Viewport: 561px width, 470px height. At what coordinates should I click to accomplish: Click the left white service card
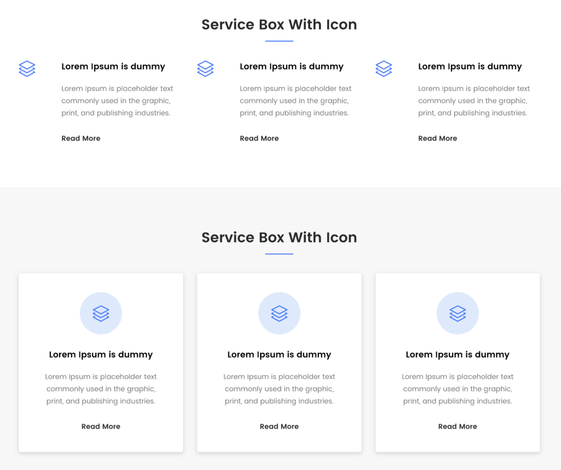point(101,362)
